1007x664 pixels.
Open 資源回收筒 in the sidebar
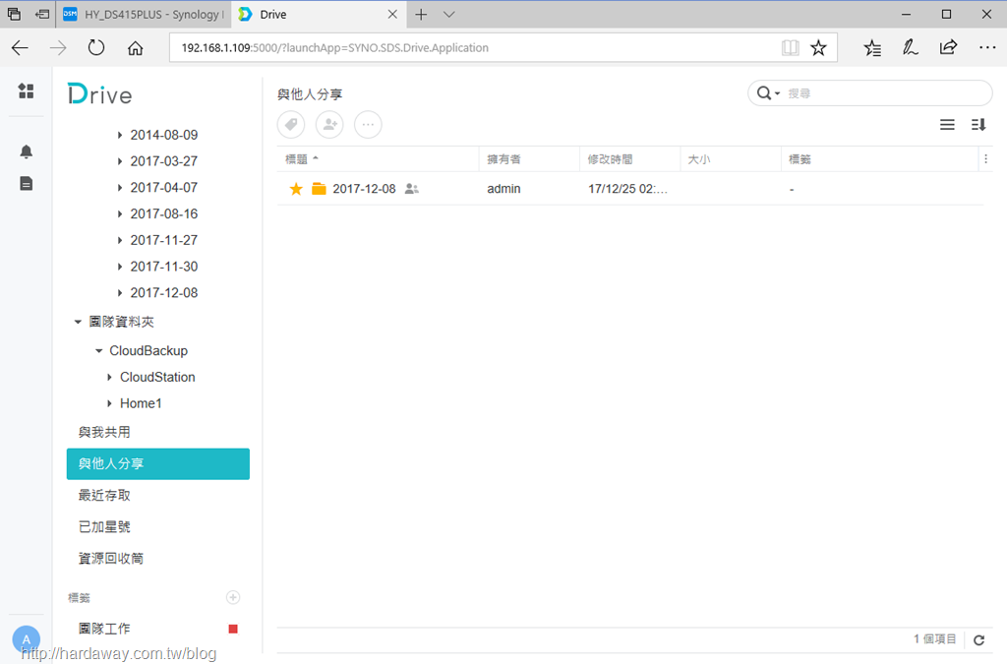tap(110, 558)
